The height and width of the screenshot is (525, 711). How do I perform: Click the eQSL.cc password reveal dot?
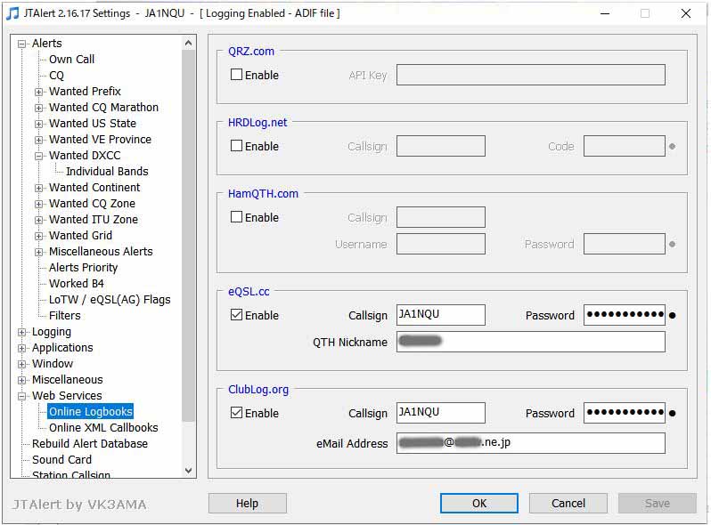(672, 315)
